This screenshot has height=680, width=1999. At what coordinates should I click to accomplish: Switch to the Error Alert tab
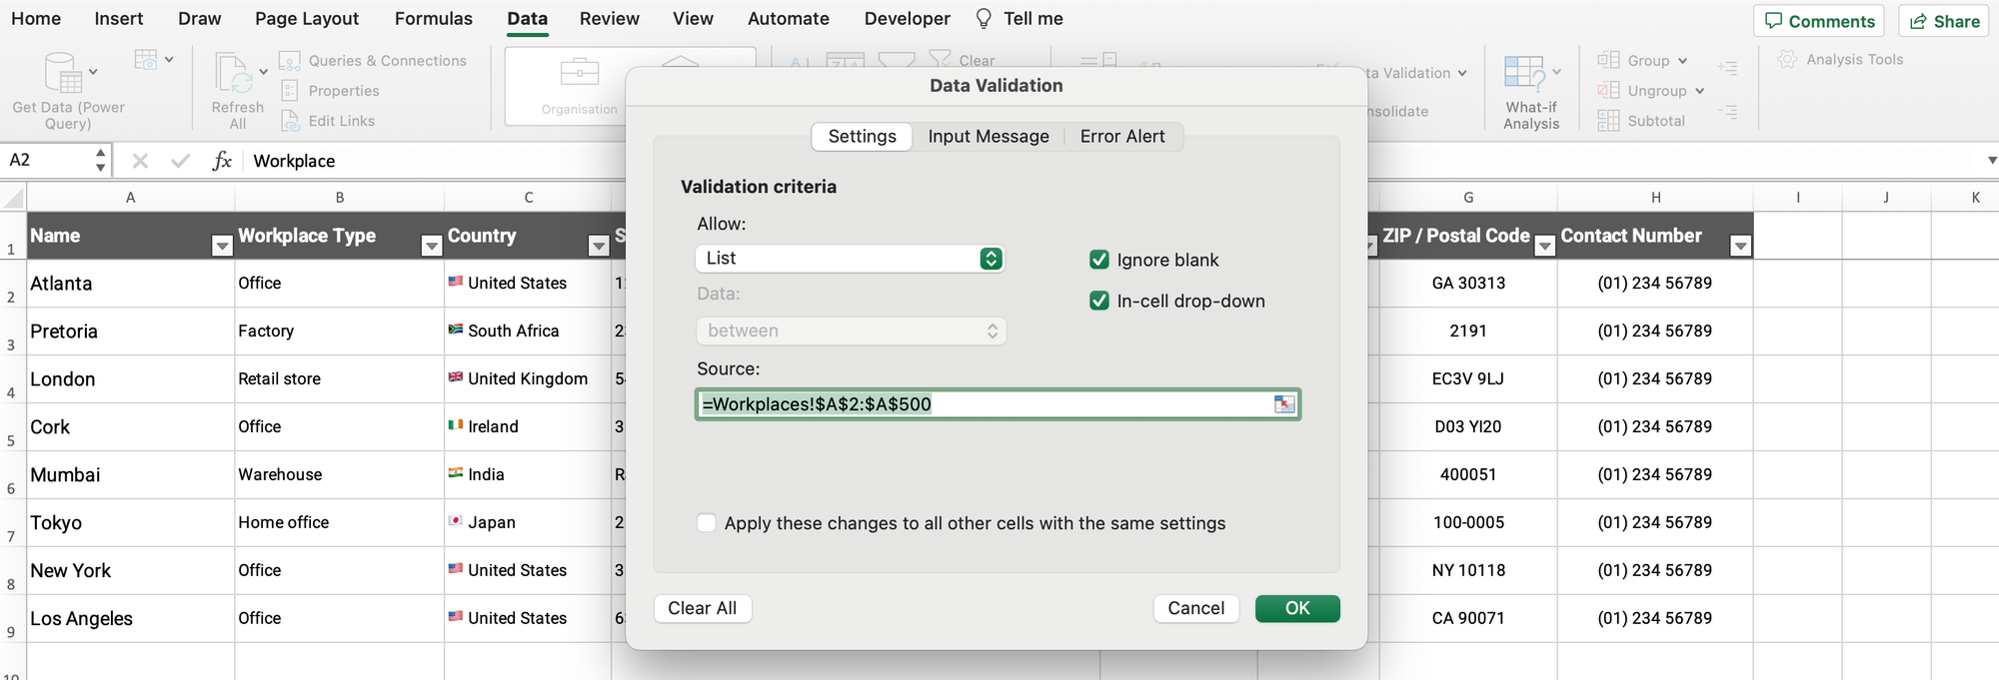1122,137
